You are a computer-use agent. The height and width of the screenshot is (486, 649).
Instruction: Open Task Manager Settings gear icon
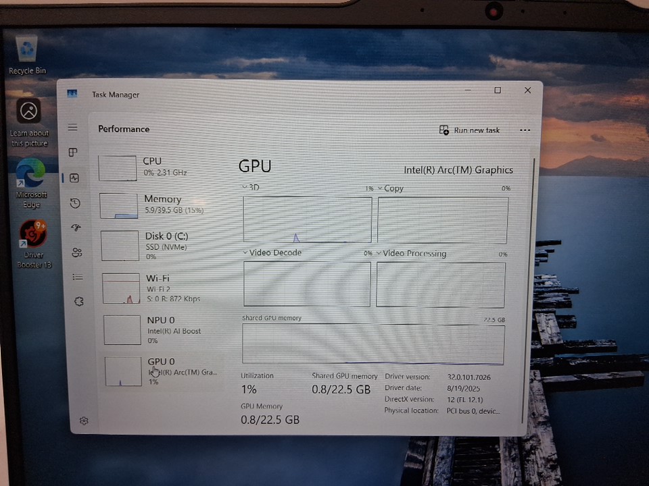click(84, 421)
